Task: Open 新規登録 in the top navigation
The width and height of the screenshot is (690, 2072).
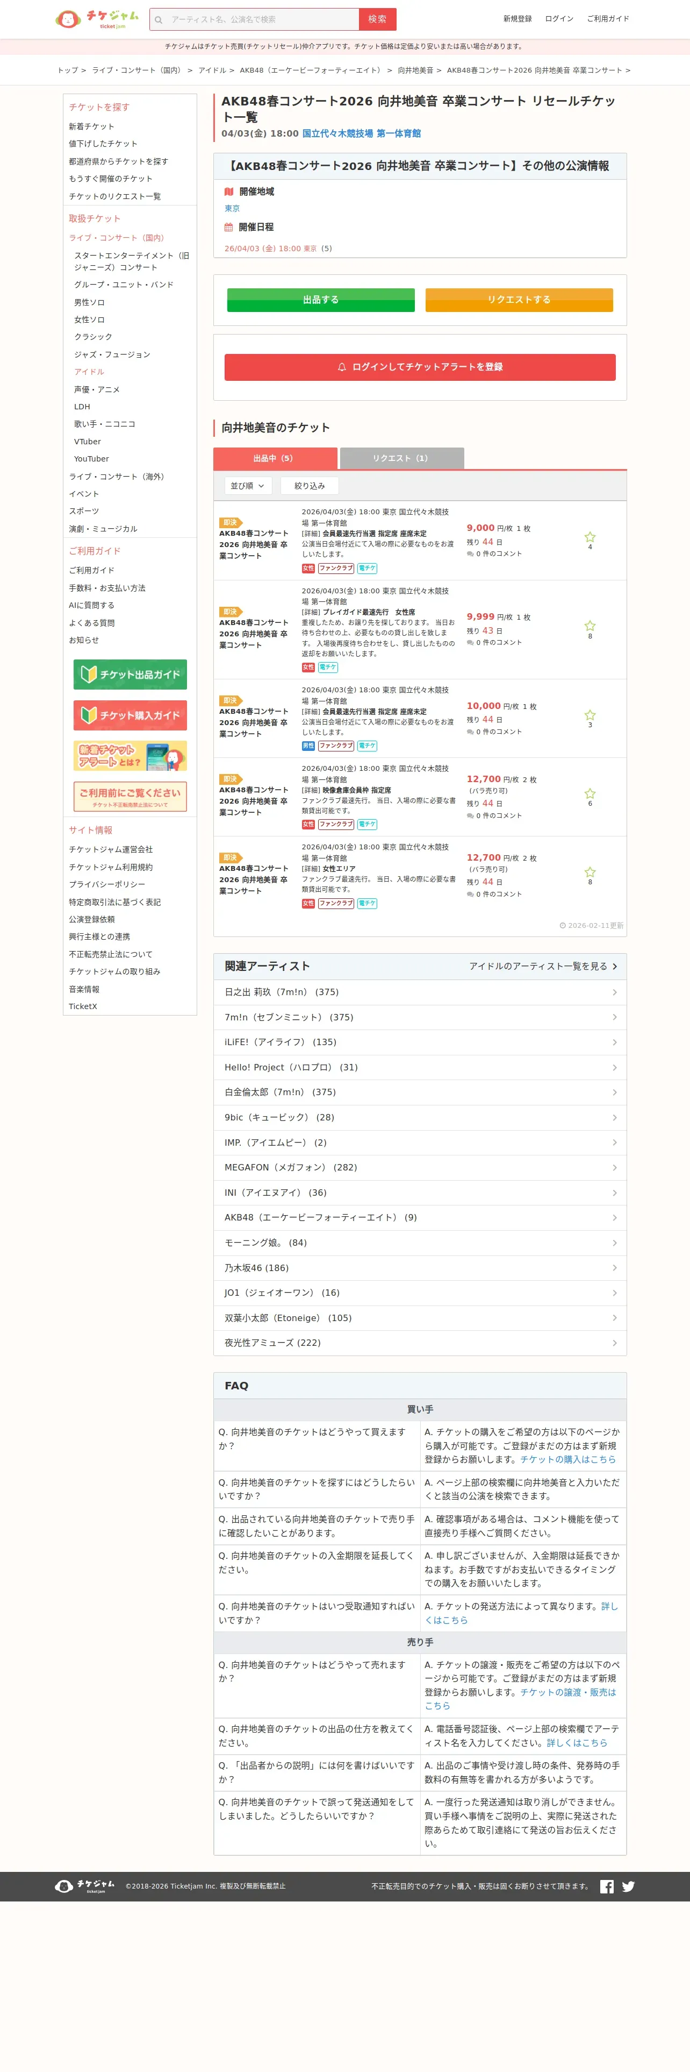Action: (x=517, y=18)
